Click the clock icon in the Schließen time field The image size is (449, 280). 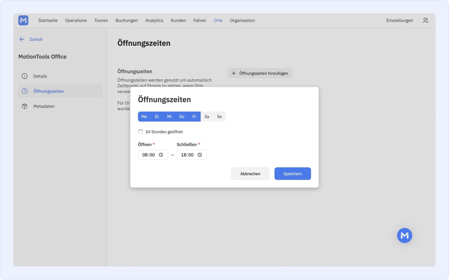pos(200,155)
